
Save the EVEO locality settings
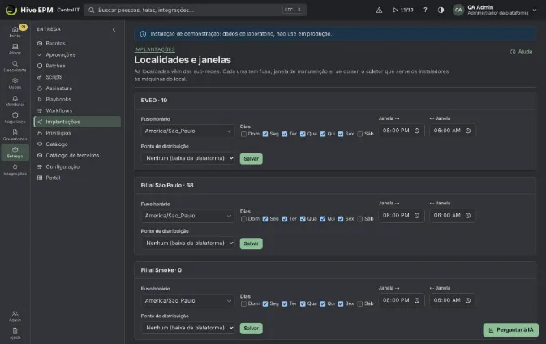[x=251, y=159]
